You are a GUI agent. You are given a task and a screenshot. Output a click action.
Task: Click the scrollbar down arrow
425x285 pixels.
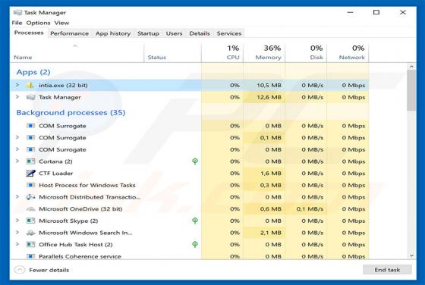tap(411, 255)
